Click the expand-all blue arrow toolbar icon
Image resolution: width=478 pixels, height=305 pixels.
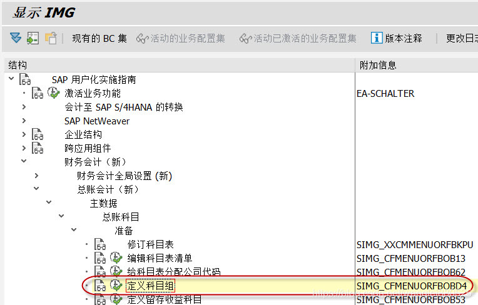[16, 38]
